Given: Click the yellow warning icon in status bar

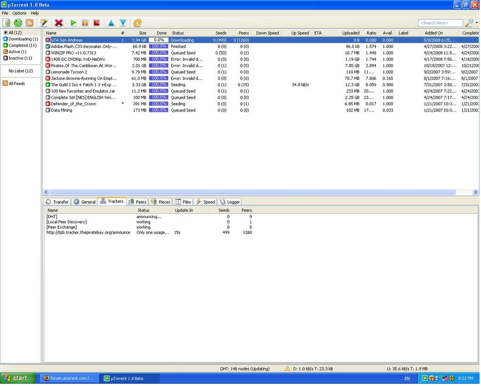Looking at the screenshot, I should click(x=287, y=369).
